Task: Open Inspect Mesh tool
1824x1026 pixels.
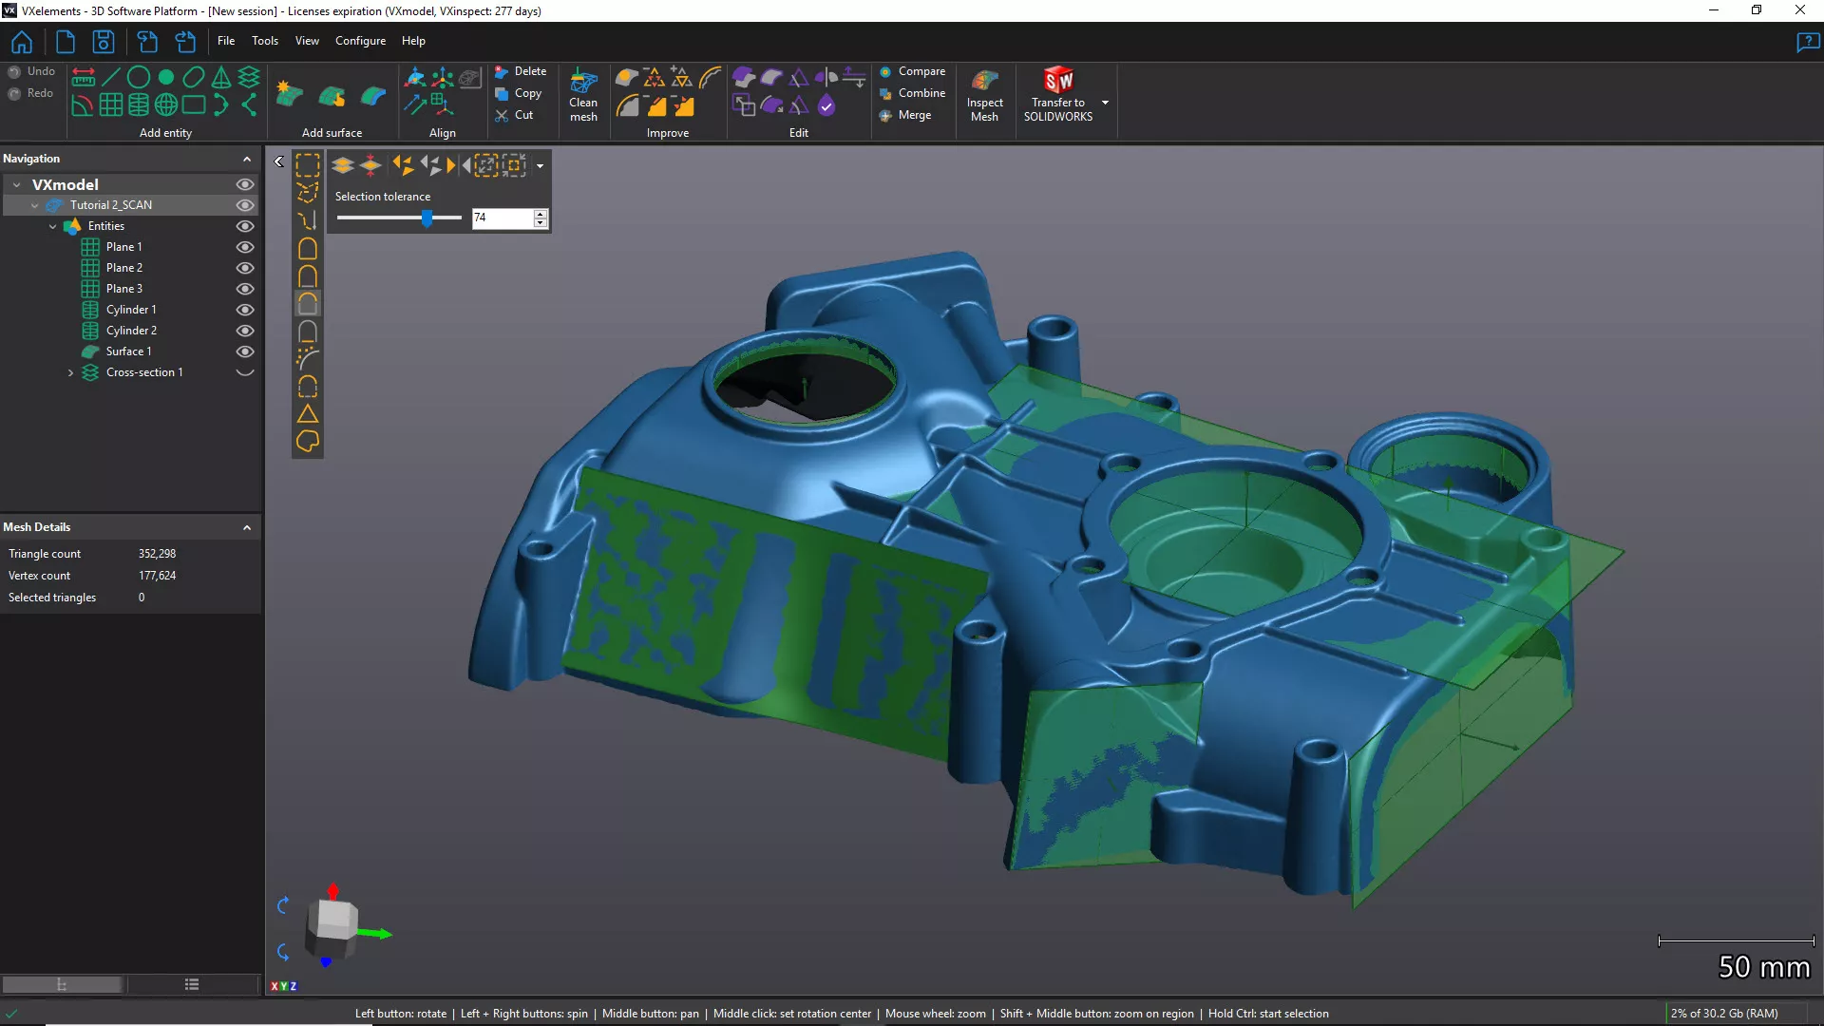Action: [x=984, y=95]
